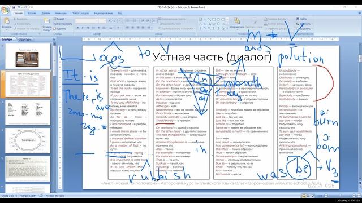Adjust the zoom slider in status bar
362x203 pixels.
point(339,196)
